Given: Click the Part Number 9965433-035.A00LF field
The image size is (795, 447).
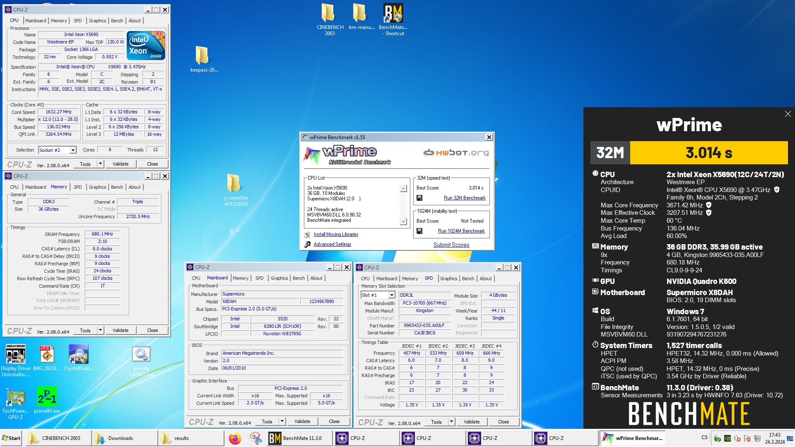Looking at the screenshot, I should click(425, 325).
